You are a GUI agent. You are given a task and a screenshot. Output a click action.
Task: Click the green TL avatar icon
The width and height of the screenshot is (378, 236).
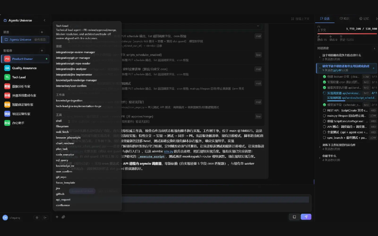[7, 77]
